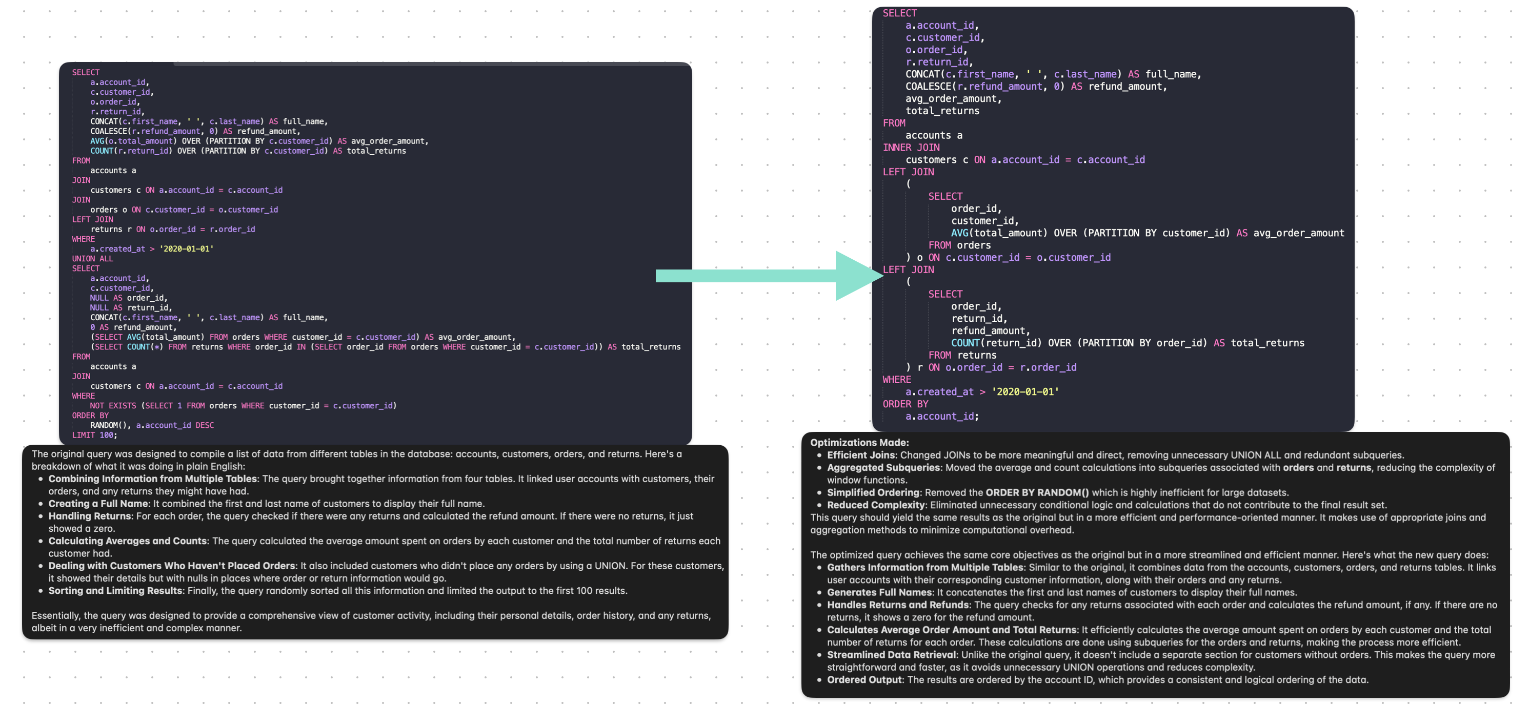Click the 'Ordered Output' bullet heading
The height and width of the screenshot is (705, 1529).
pyautogui.click(x=864, y=679)
